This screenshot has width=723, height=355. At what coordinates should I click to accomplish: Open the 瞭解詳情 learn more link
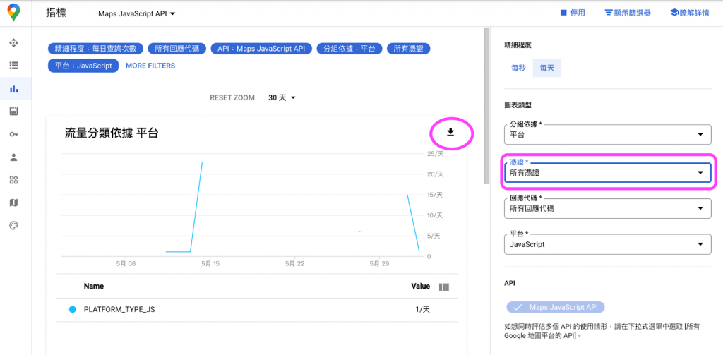point(689,13)
